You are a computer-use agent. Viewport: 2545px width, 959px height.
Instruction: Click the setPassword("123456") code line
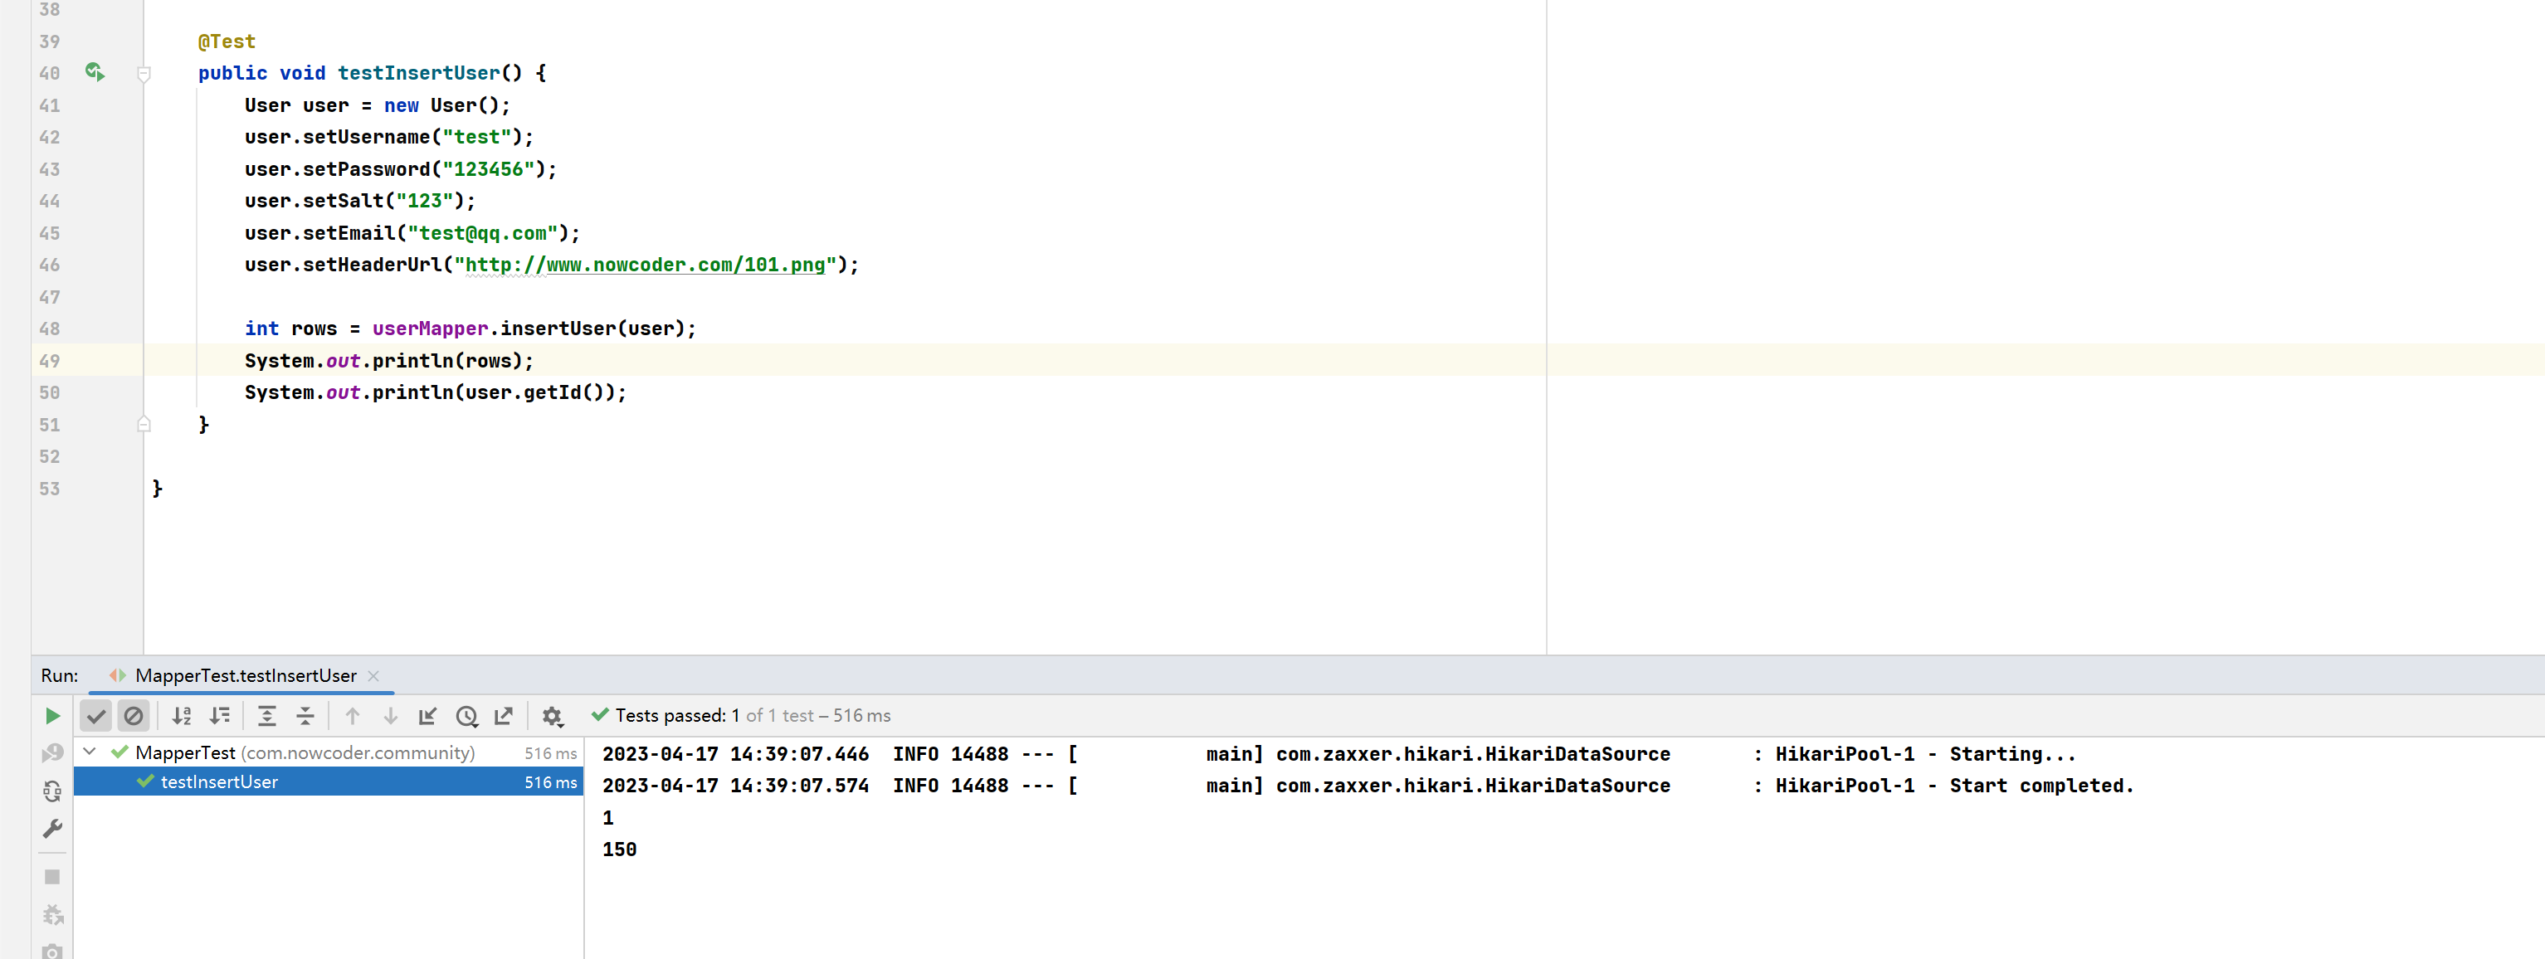401,169
